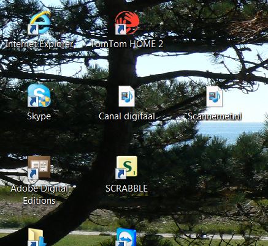The width and height of the screenshot is (268, 246).
Task: Select the SCRABBLE tile icon
Action: click(x=126, y=167)
